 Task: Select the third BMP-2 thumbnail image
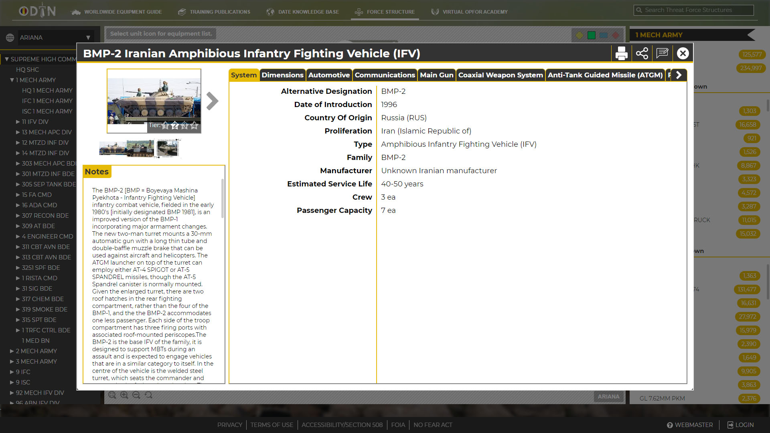tap(168, 148)
